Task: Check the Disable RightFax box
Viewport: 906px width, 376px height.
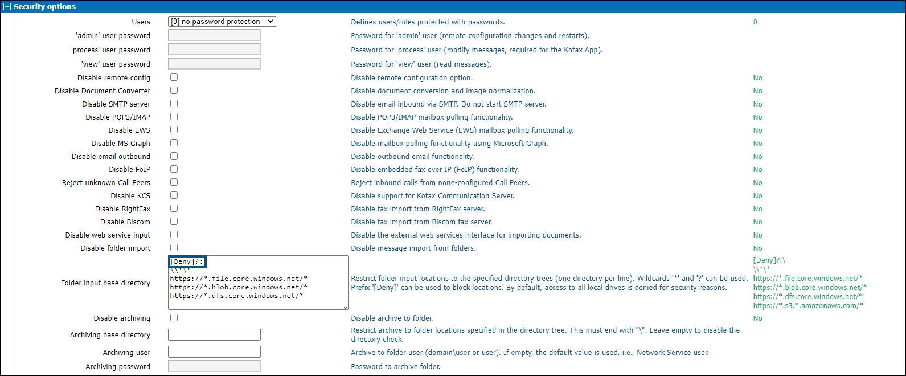Action: (x=174, y=209)
